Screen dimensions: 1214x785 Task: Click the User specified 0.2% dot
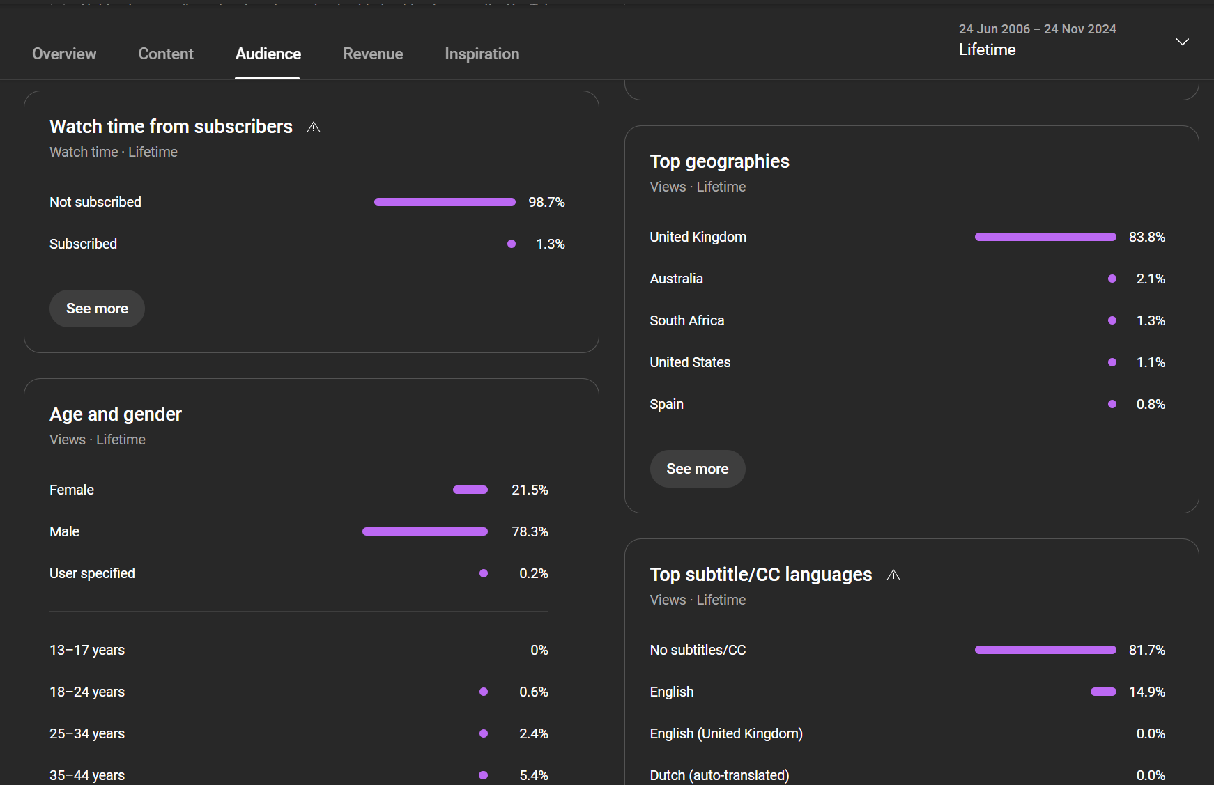click(x=484, y=573)
